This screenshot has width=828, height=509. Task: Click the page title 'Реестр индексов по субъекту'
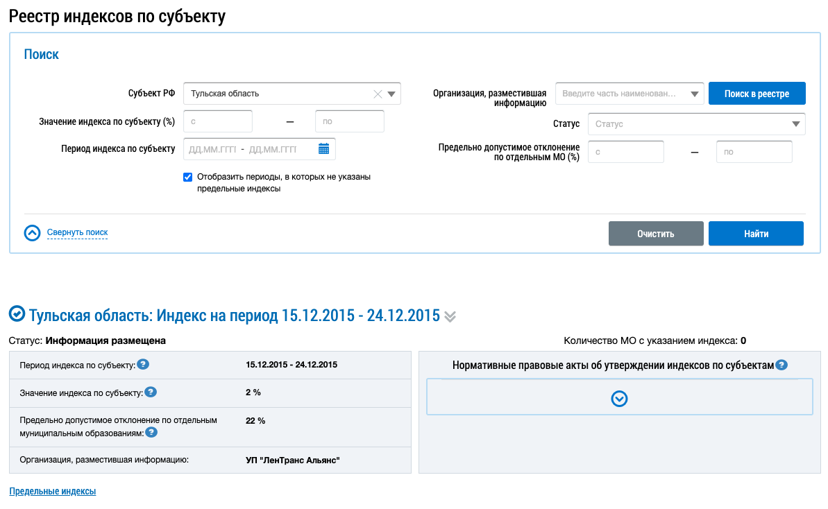point(117,17)
